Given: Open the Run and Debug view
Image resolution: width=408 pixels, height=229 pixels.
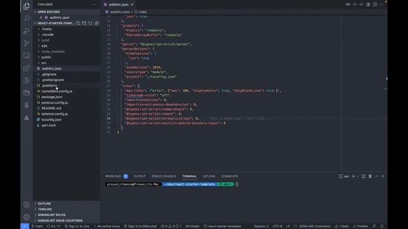Looking at the screenshot, I should click(27, 31).
